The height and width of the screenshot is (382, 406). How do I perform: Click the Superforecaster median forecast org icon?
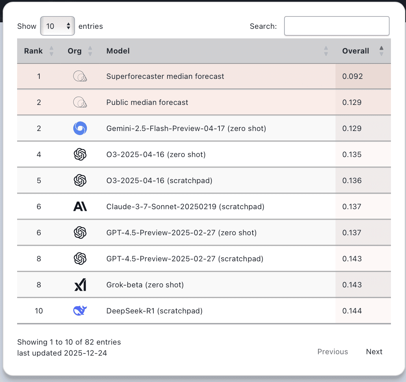[x=80, y=76]
